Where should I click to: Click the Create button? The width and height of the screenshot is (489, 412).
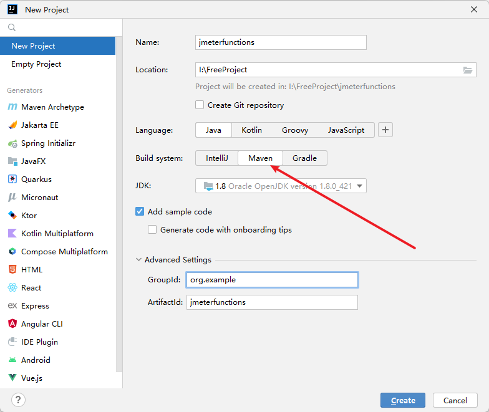(403, 400)
